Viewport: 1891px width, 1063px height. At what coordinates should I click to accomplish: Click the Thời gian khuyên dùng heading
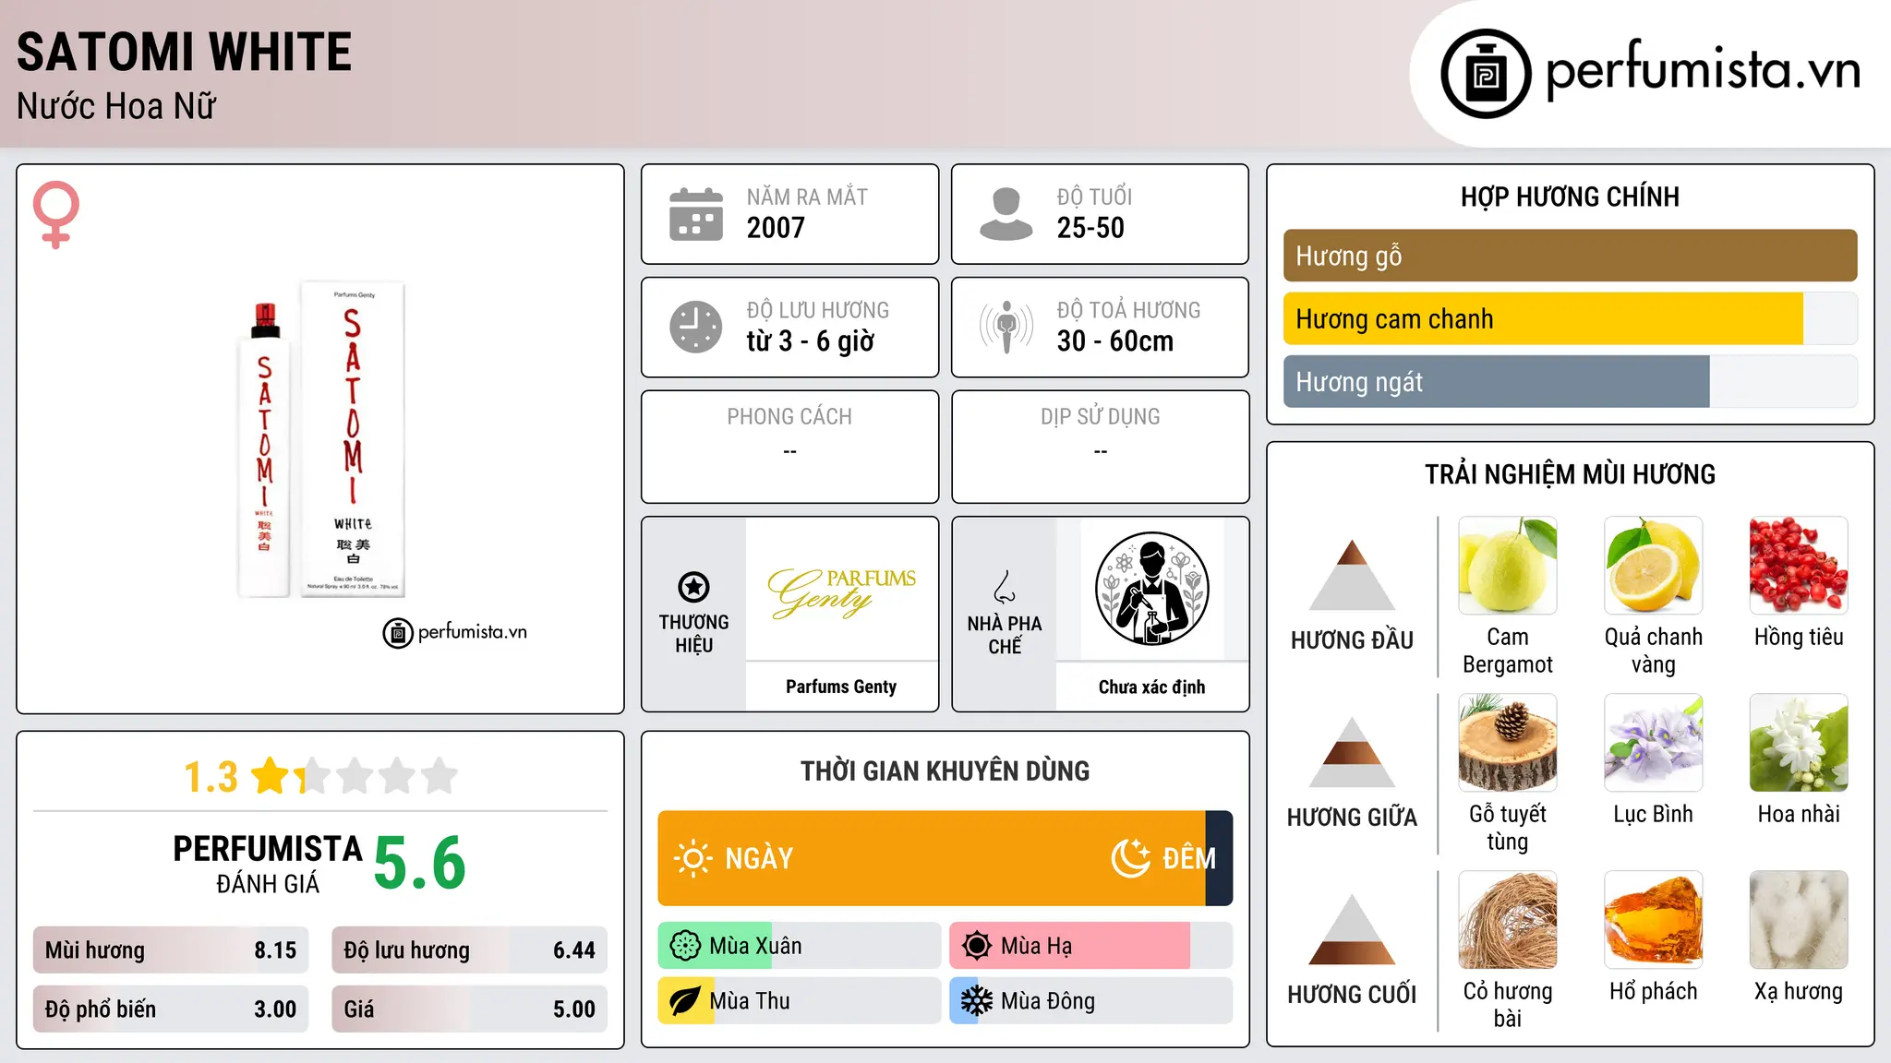(945, 770)
